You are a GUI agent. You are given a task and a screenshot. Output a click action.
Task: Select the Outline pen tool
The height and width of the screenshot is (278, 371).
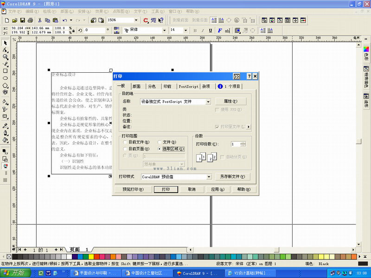tap(5, 133)
